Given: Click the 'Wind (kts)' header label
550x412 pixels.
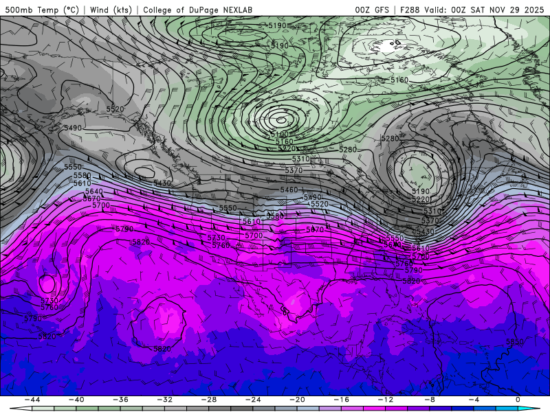Looking at the screenshot, I should [x=111, y=10].
